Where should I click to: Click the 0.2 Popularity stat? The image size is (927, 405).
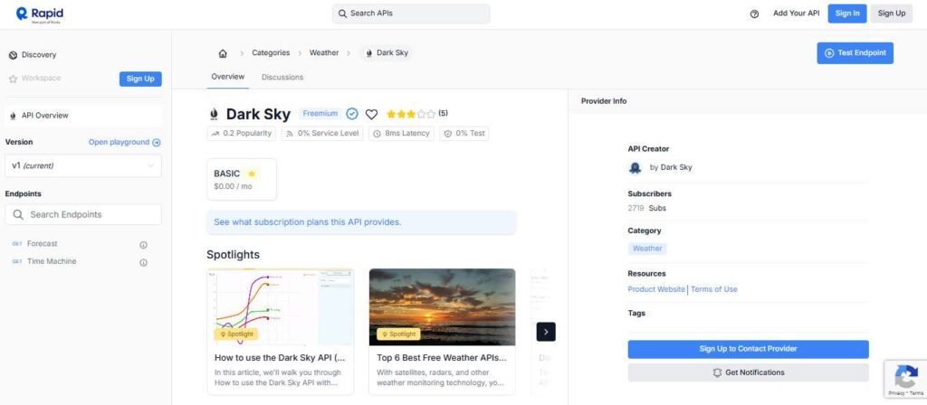click(241, 134)
